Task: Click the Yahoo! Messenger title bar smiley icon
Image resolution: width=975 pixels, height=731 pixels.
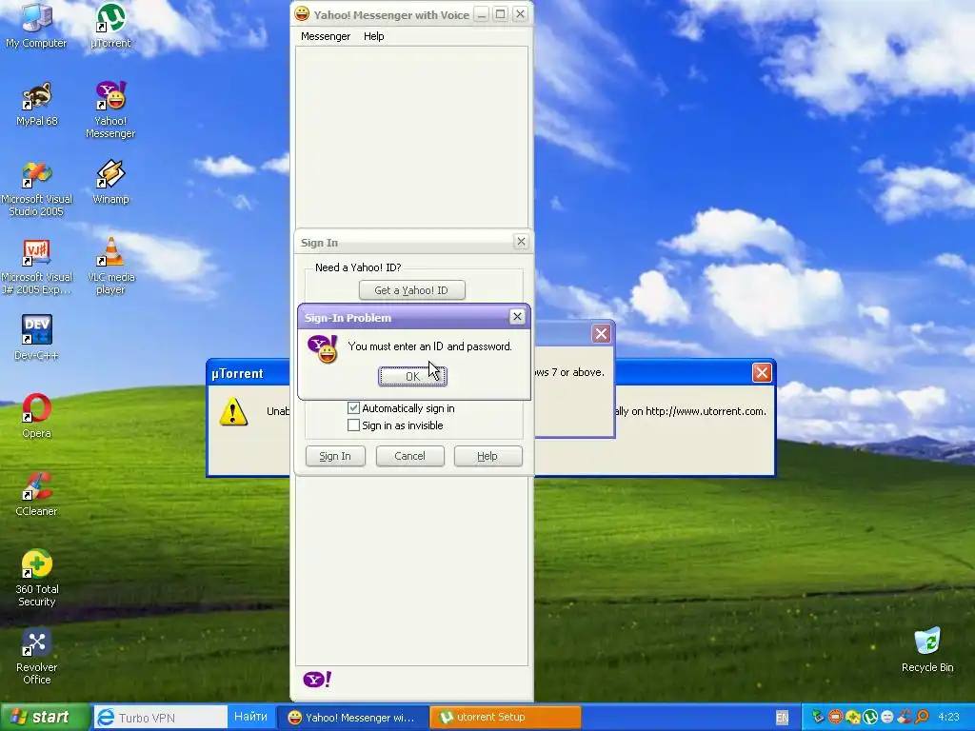Action: point(302,13)
